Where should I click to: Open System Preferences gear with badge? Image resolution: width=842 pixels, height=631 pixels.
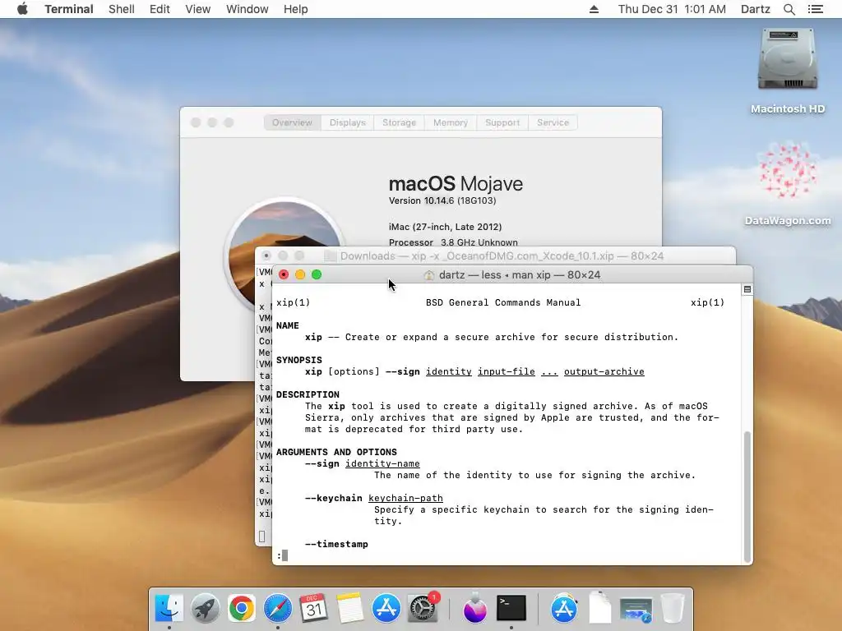click(423, 608)
